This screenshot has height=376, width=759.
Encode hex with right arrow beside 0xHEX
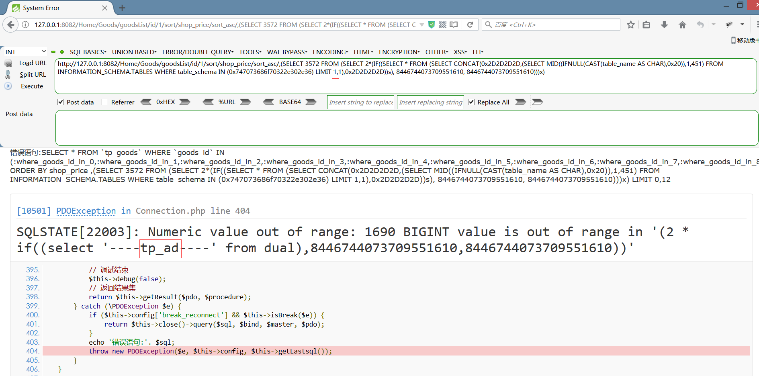click(x=185, y=102)
